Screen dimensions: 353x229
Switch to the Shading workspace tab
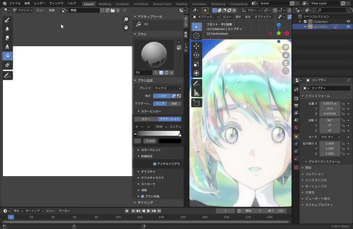click(181, 4)
